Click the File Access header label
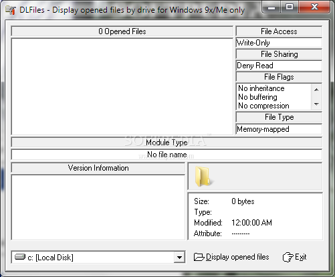The width and height of the screenshot is (335, 277). (279, 31)
